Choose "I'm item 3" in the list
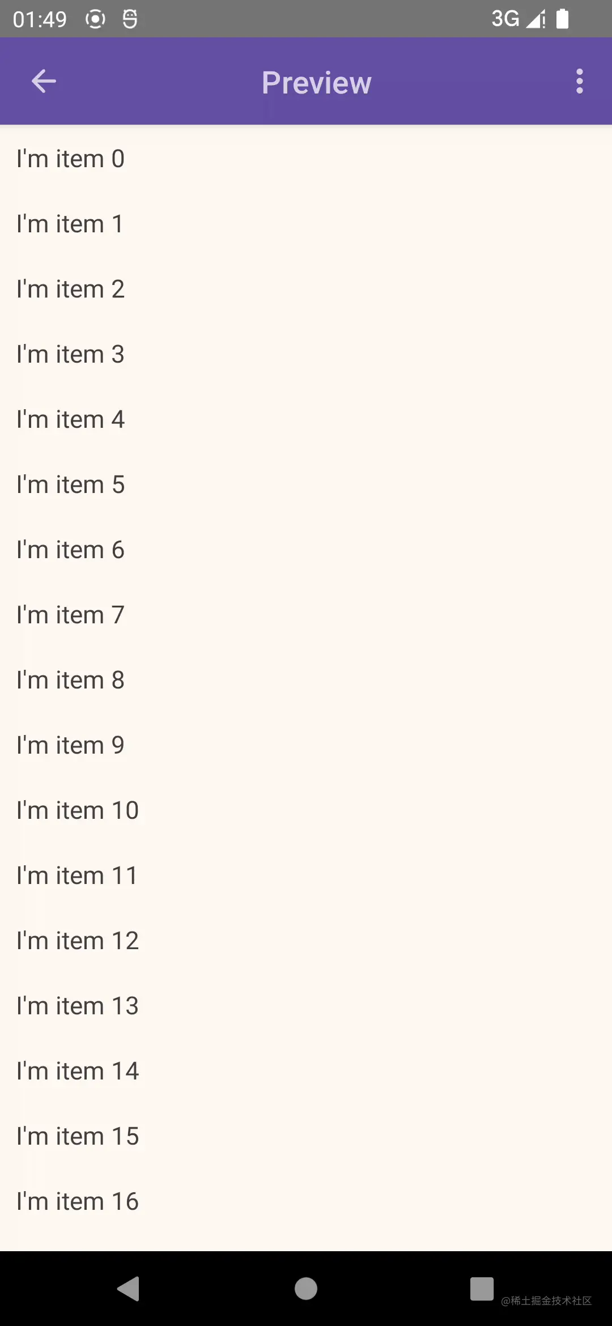The height and width of the screenshot is (1326, 612). tap(306, 354)
